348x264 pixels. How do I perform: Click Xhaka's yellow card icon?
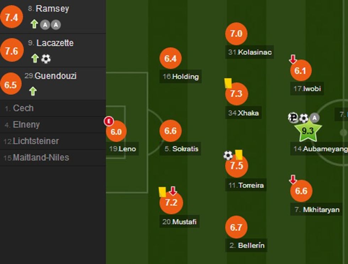(228, 83)
